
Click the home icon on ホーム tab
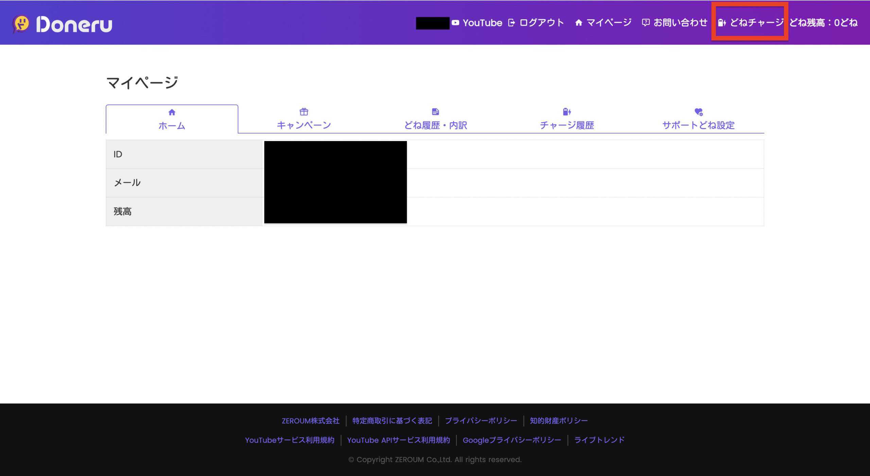[172, 112]
